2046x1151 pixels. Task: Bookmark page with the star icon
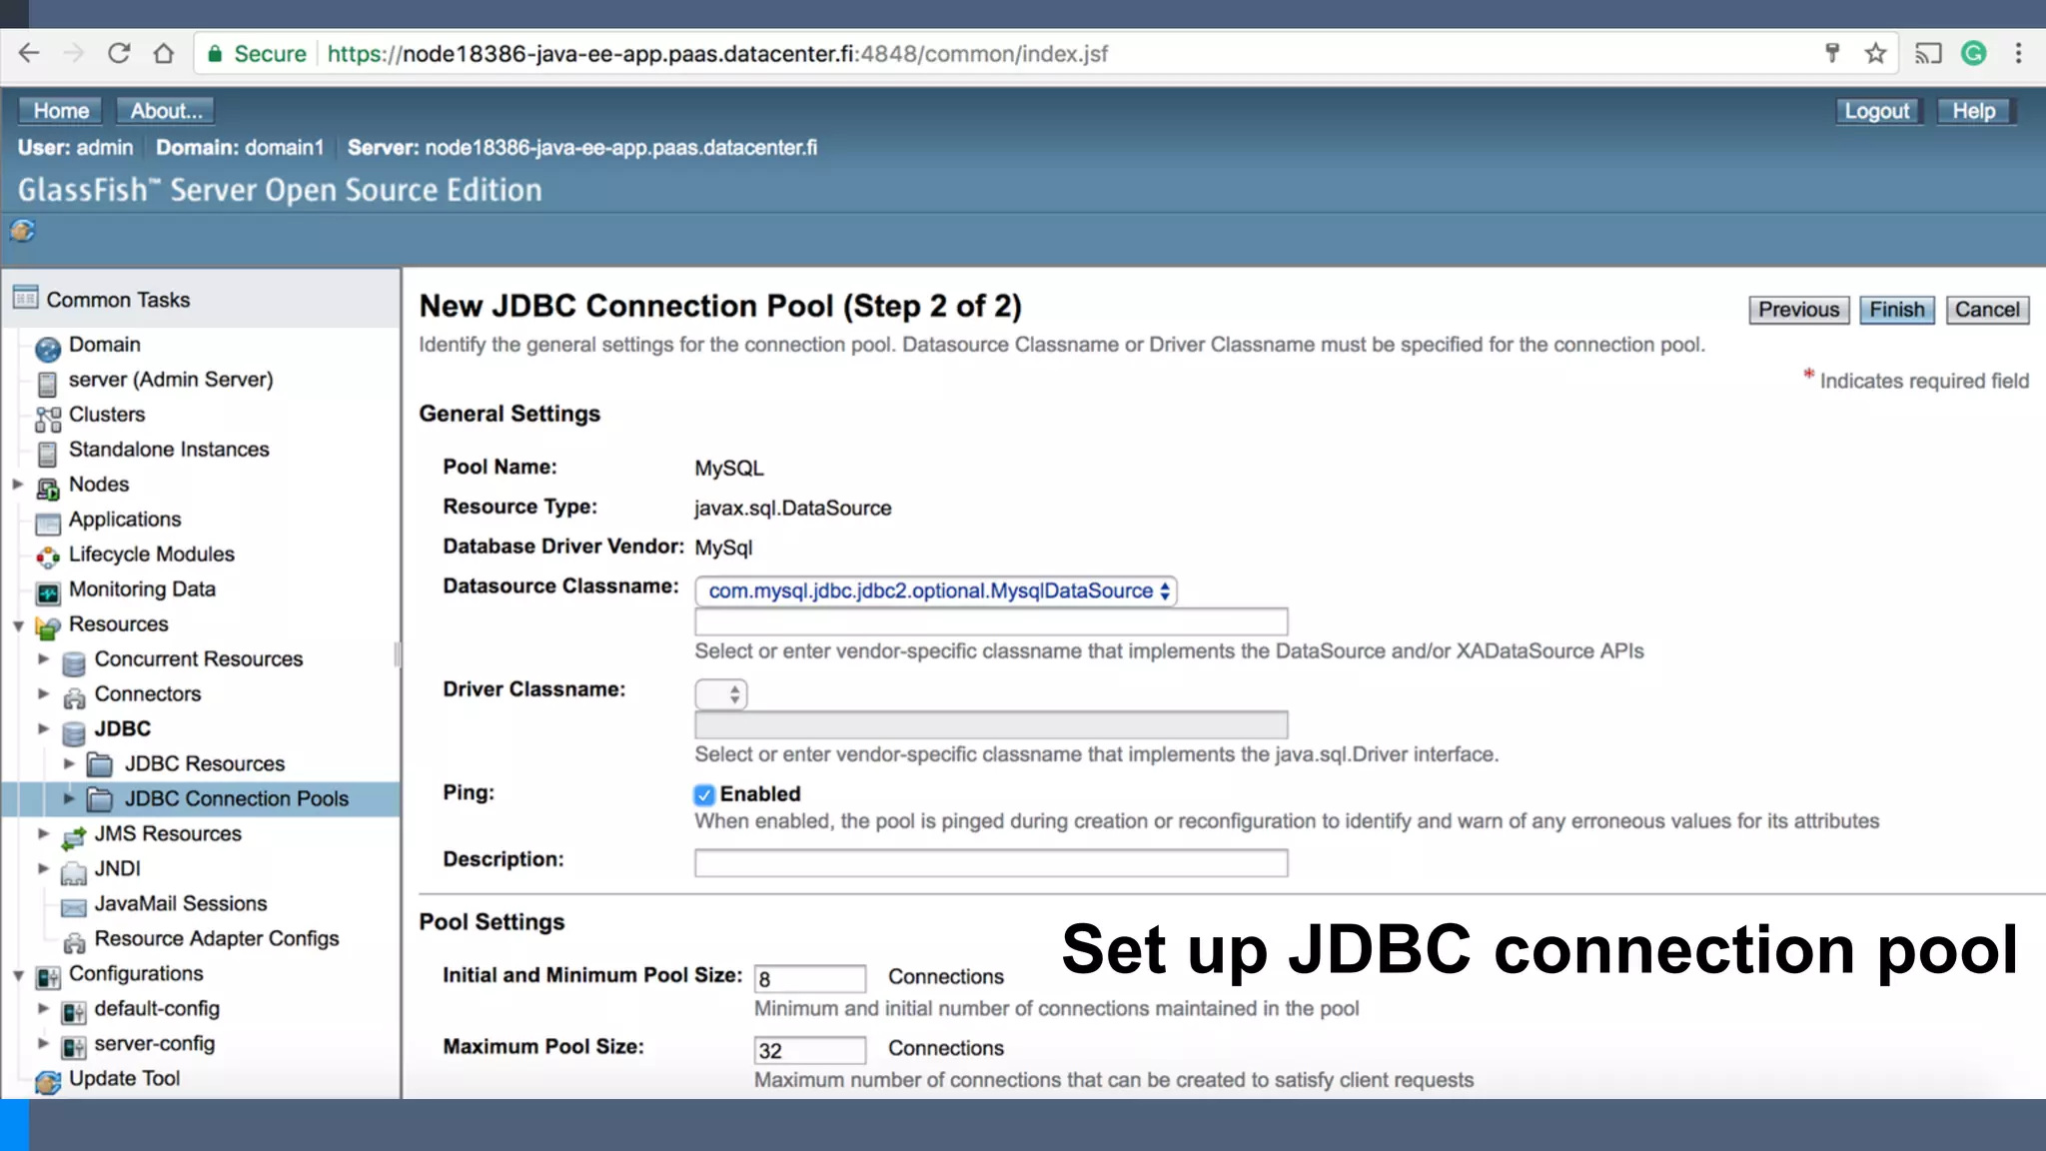tap(1875, 53)
